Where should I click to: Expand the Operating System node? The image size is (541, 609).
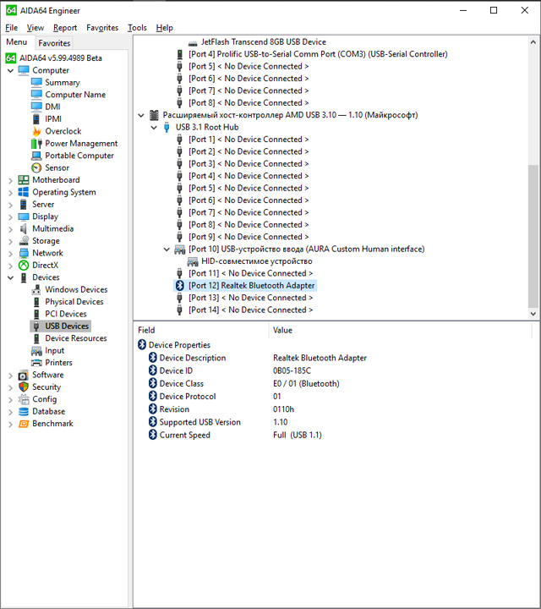coord(10,192)
